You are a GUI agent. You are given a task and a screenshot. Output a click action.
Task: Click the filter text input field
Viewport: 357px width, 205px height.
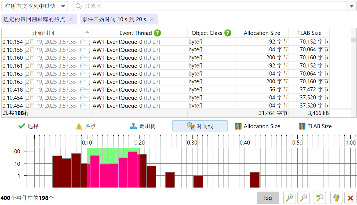coord(210,6)
